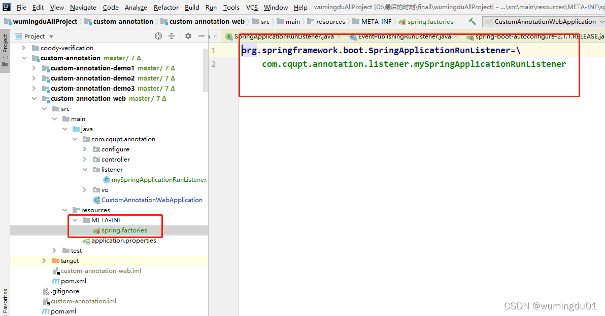
Task: Click the locate-in-project target icon
Action: pyautogui.click(x=158, y=36)
